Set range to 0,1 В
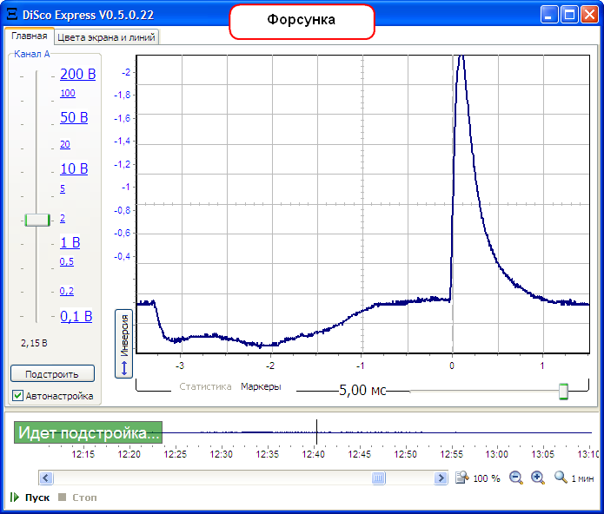This screenshot has height=514, width=604. [x=76, y=316]
